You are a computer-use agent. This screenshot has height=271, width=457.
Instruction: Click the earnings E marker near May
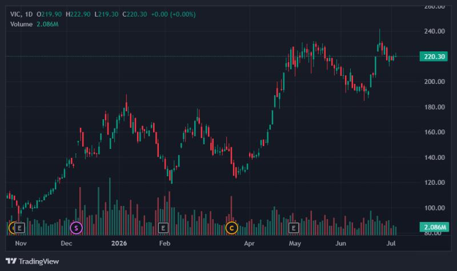[294, 228]
